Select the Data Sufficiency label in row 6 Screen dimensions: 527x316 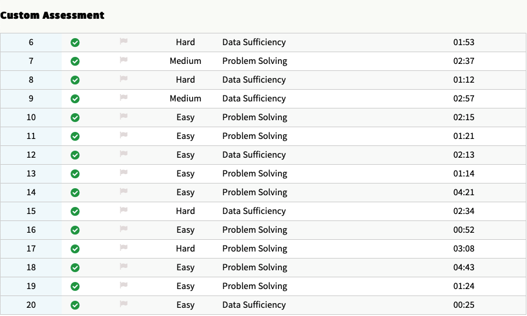pyautogui.click(x=254, y=42)
